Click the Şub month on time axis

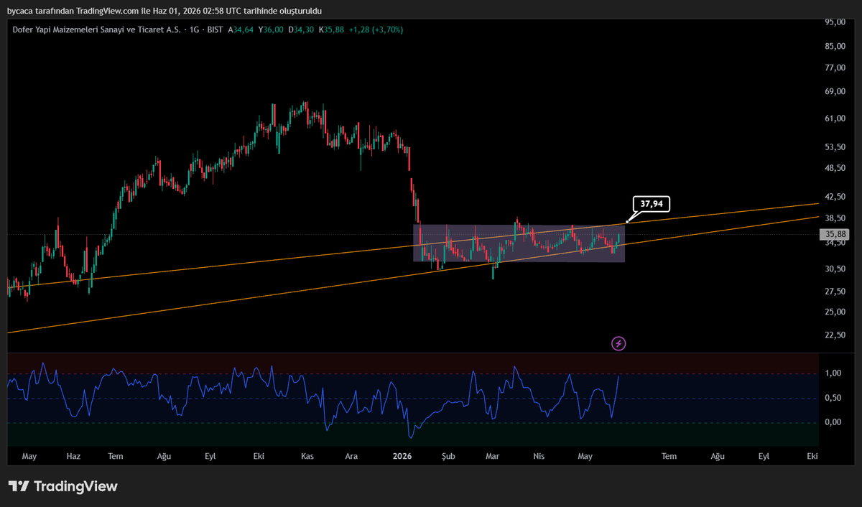pyautogui.click(x=448, y=456)
